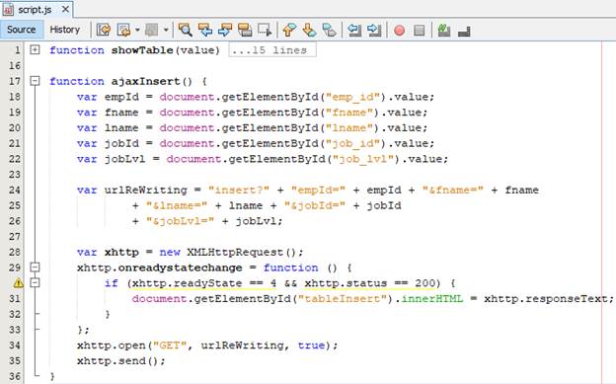Go to Find Previous Occurrence icon
616x384 pixels.
click(205, 30)
